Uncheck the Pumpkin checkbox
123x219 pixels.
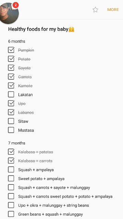point(11,50)
